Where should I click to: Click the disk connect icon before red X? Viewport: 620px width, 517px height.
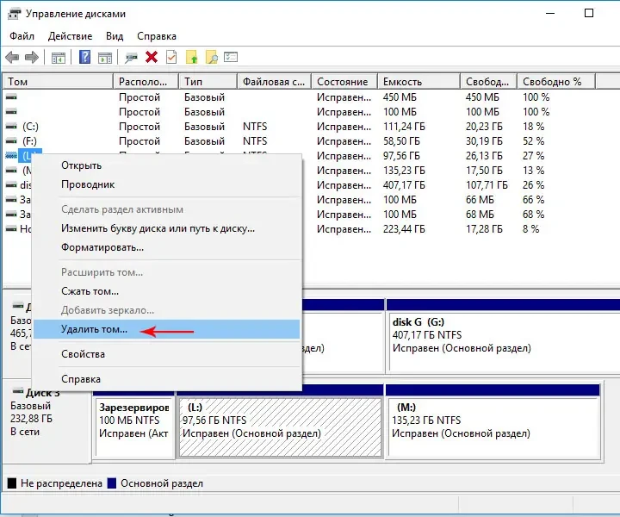[x=131, y=58]
